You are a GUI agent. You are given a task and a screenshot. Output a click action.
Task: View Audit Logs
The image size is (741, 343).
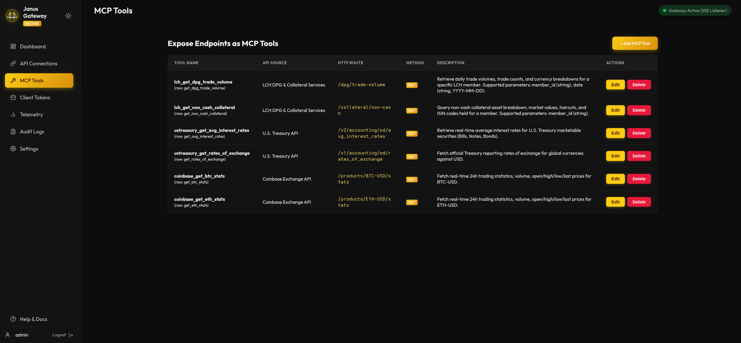pos(39,131)
